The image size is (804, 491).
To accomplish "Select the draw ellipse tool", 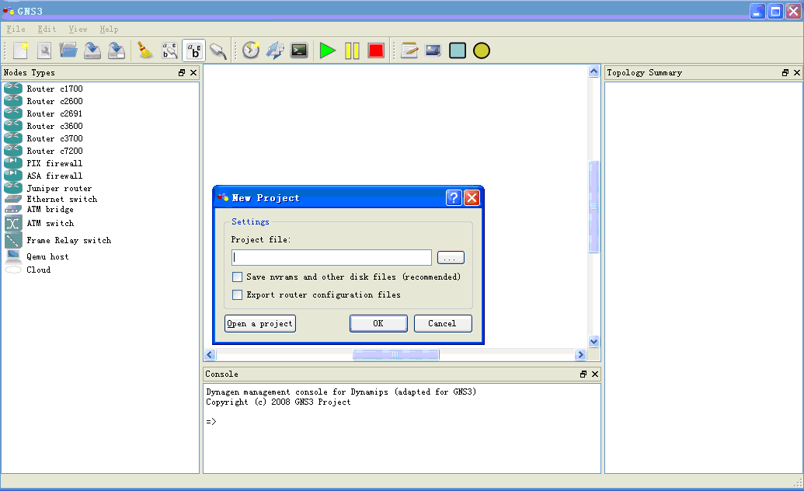I will [x=482, y=50].
